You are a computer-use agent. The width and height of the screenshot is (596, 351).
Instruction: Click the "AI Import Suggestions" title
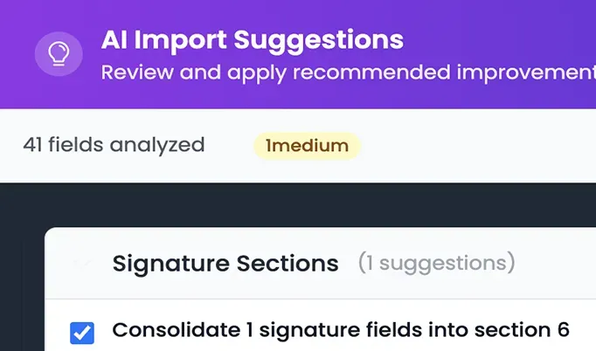[x=252, y=39]
